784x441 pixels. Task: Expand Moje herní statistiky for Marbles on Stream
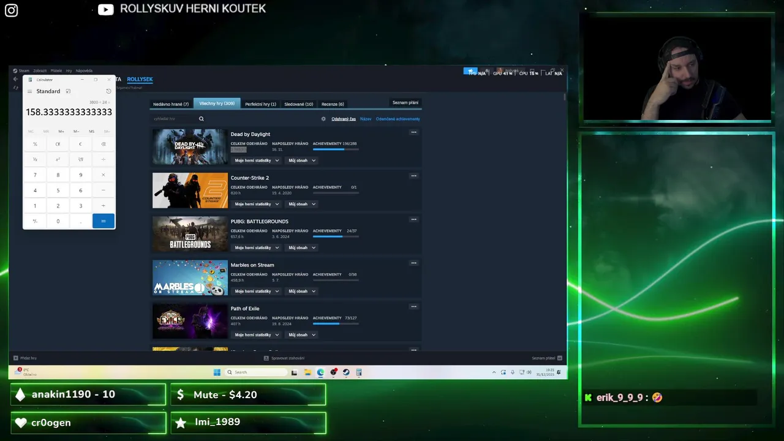click(257, 291)
